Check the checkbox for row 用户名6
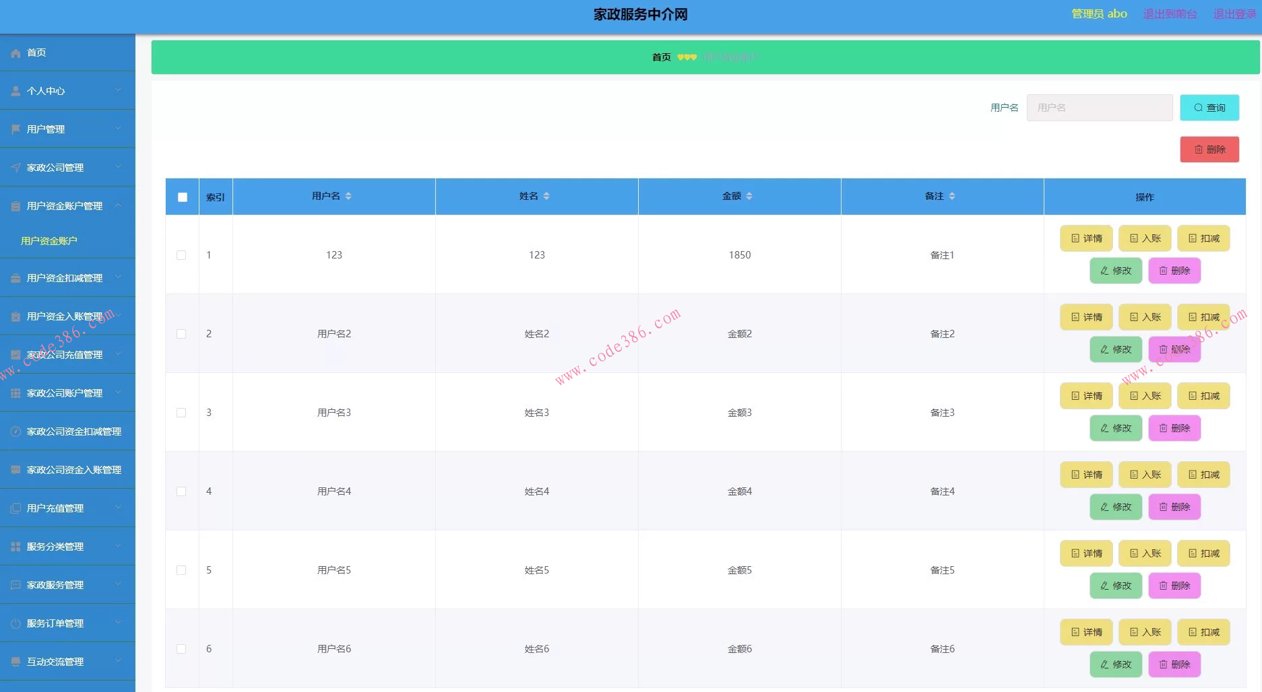This screenshot has height=692, width=1262. [x=181, y=649]
